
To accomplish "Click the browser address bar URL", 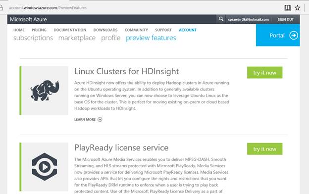I will 48,8.
